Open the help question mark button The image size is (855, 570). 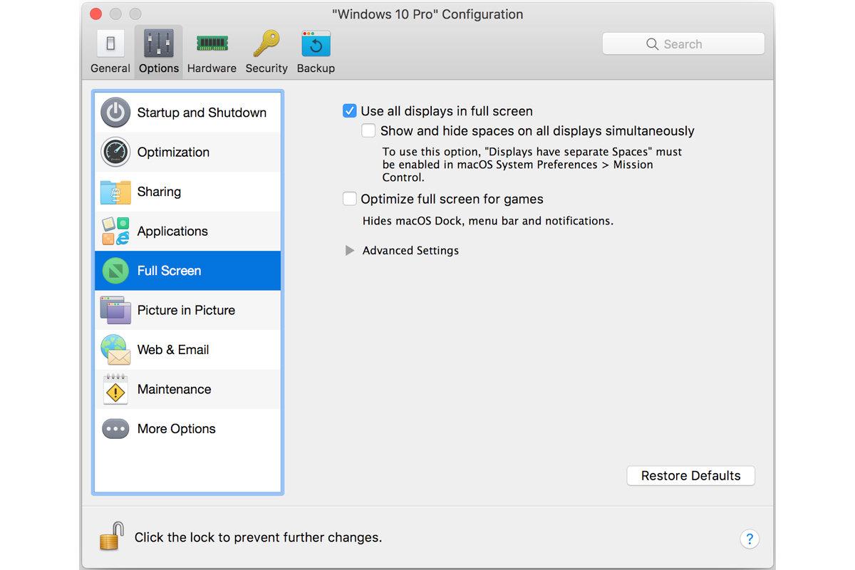click(x=750, y=539)
